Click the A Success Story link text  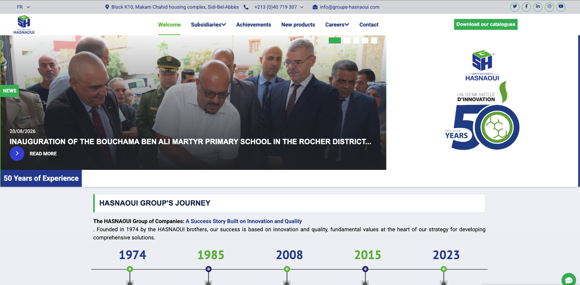tap(244, 221)
